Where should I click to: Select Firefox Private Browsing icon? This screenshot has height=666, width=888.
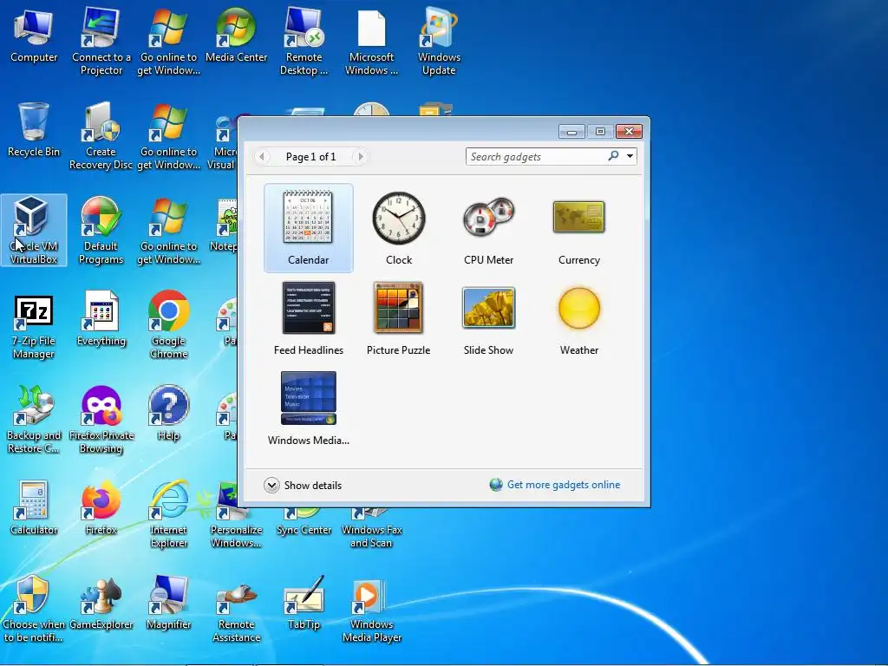coord(101,420)
